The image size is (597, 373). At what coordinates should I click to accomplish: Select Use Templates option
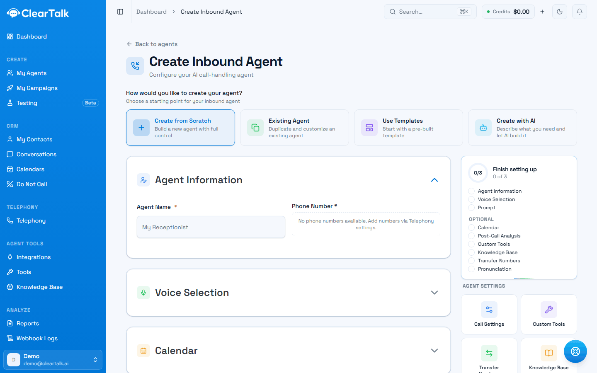408,128
